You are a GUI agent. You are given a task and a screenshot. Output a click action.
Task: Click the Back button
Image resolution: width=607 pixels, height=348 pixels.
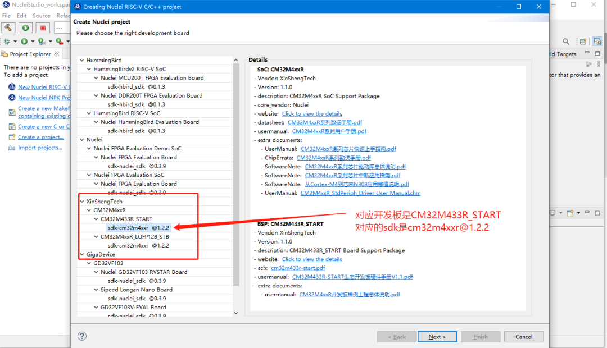pos(397,337)
